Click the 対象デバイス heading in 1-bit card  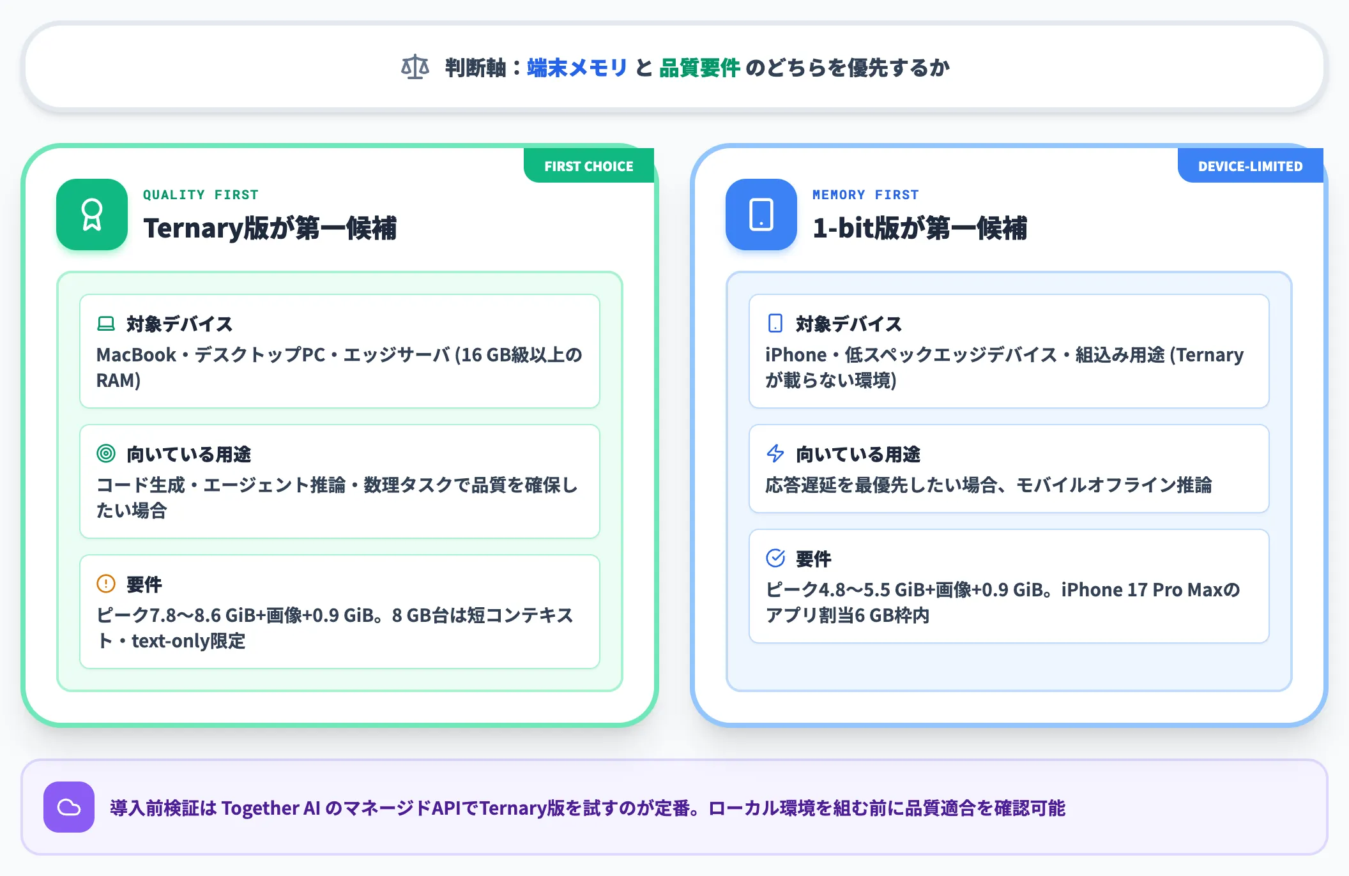849,324
